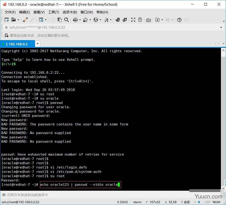
Task: Open the 工具(T) menu
Action: coord(54,12)
